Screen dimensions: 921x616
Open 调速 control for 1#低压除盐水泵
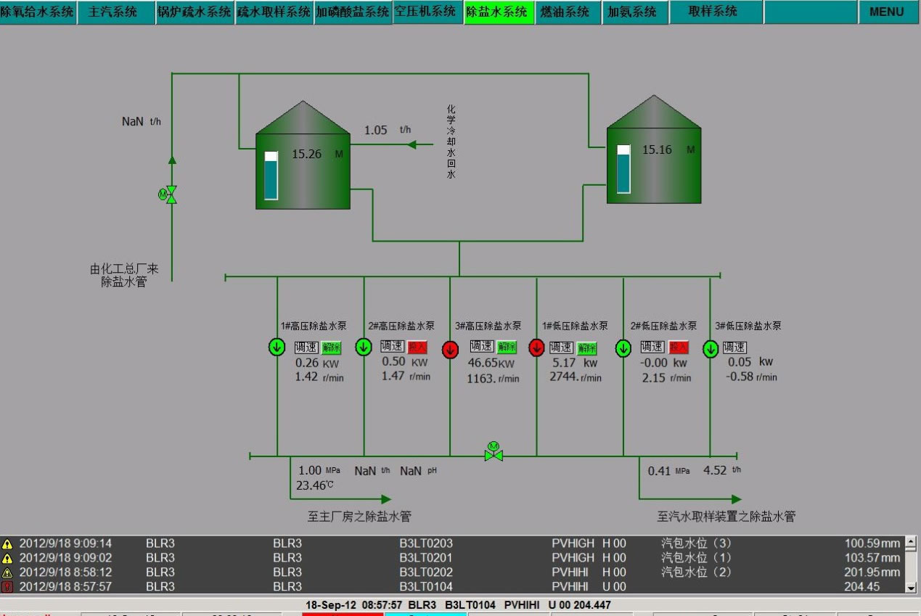click(562, 348)
